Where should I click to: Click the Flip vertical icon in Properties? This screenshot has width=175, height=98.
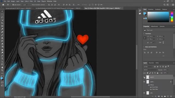point(163,42)
